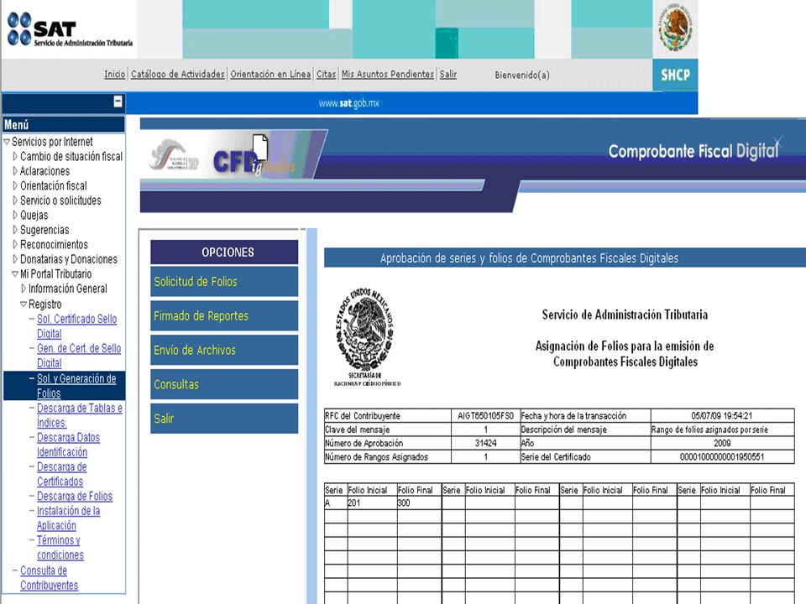This screenshot has height=604, width=806.
Task: Click the SHCP badge in the header
Action: (675, 75)
